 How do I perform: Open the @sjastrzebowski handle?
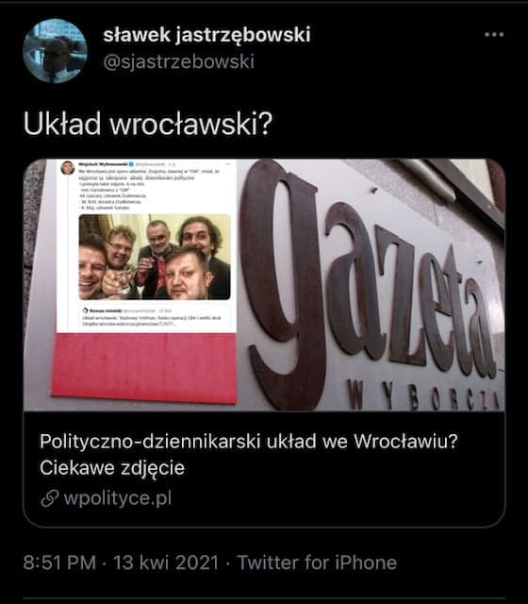click(178, 61)
